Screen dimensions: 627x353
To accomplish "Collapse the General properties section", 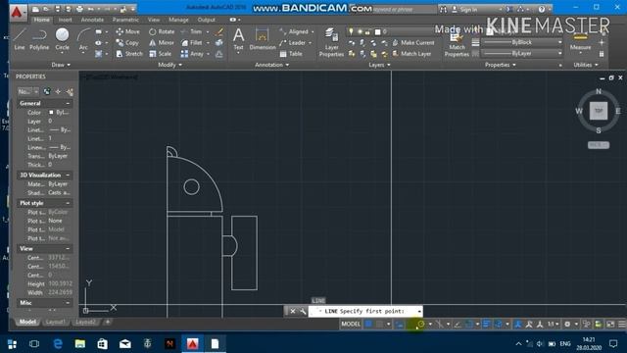I will click(68, 103).
